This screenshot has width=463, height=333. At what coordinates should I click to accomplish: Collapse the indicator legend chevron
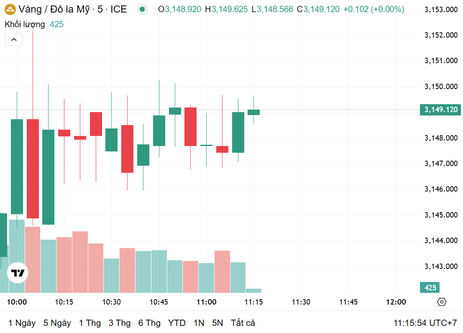[x=14, y=40]
